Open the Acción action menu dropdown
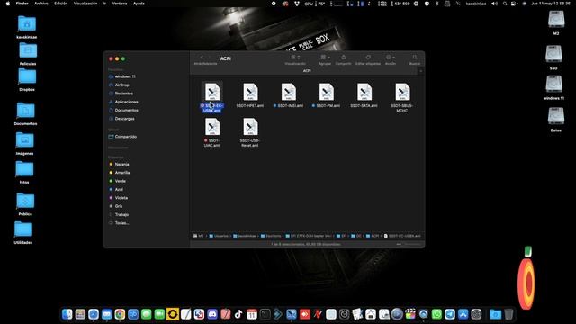 (390, 58)
